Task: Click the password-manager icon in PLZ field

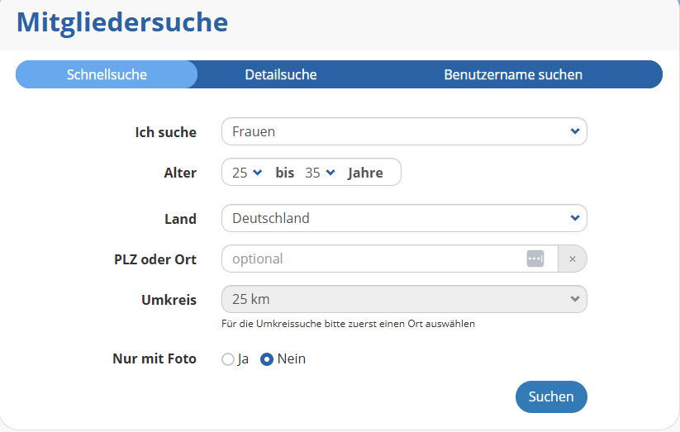Action: [535, 259]
